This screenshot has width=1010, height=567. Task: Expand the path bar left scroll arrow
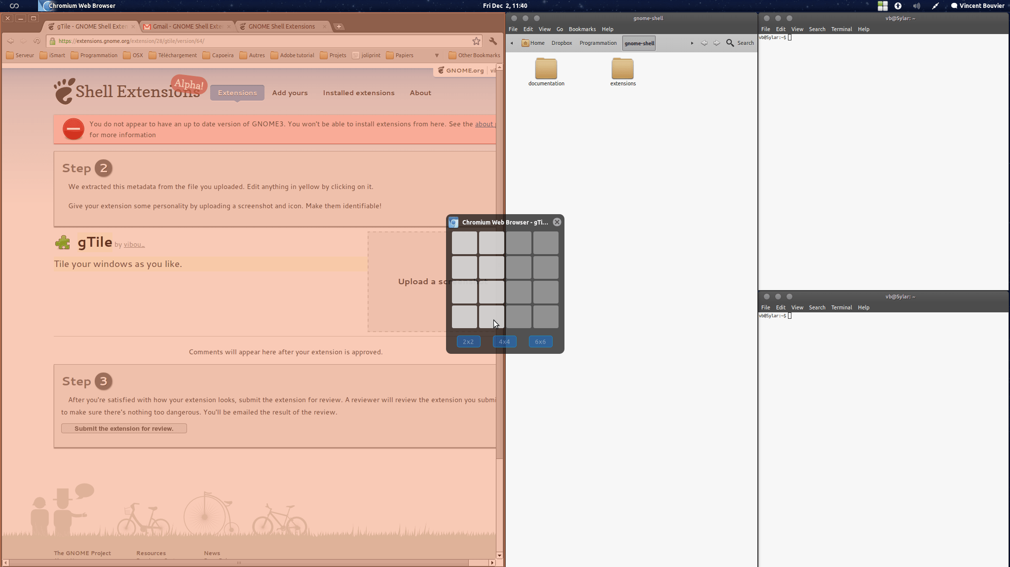(x=512, y=43)
